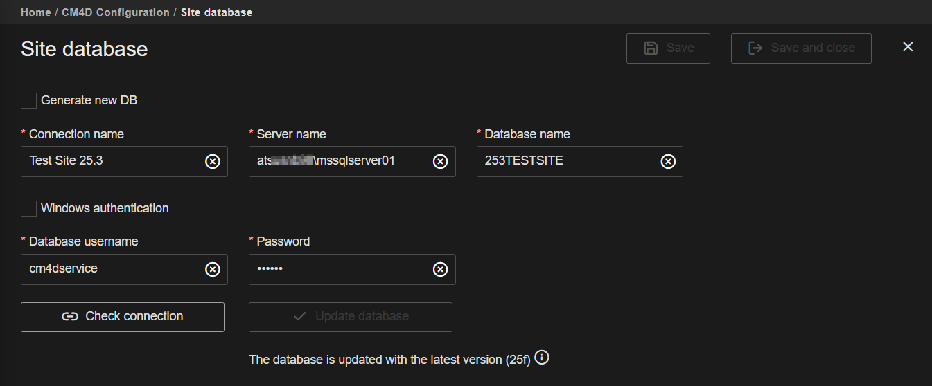Click the Check connection button
Screen dimensions: 932x386
coord(123,317)
